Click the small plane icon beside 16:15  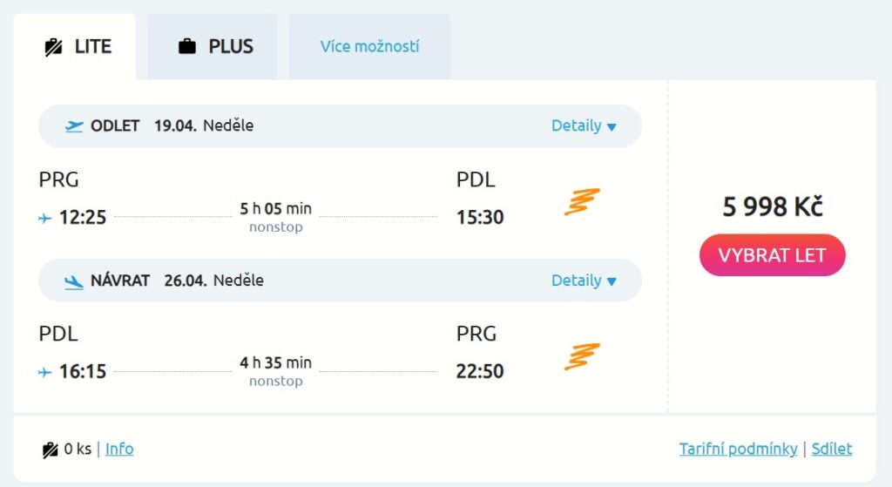[45, 373]
